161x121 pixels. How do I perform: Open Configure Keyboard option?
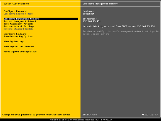(15, 34)
